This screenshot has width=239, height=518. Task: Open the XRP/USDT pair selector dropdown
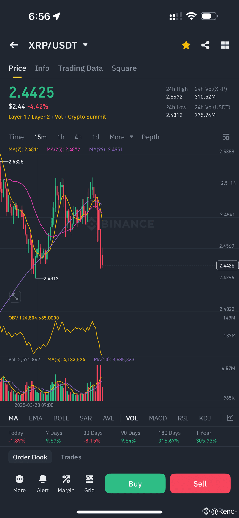[58, 45]
